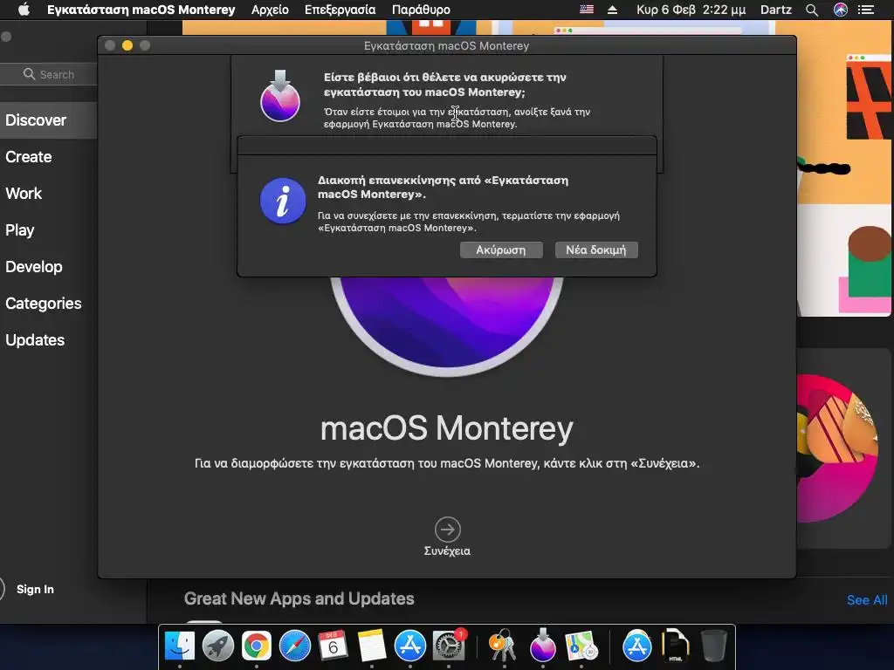Viewport: 894px width, 670px height.
Task: Select Create in App Store sidebar
Action: coord(29,157)
